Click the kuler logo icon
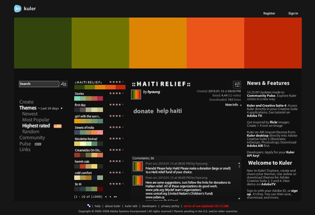The width and height of the screenshot is (315, 215). point(18,9)
